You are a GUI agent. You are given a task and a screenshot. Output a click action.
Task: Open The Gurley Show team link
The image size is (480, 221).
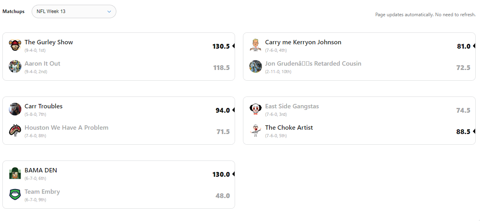49,42
